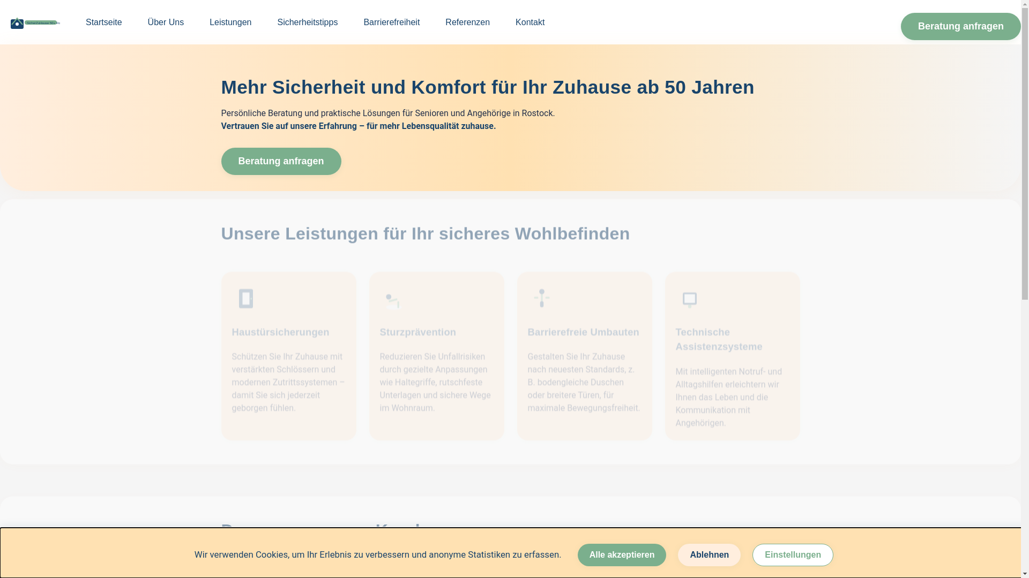The height and width of the screenshot is (578, 1029).
Task: Click the door lock icon for Haustürsicherungen
Action: click(x=246, y=299)
